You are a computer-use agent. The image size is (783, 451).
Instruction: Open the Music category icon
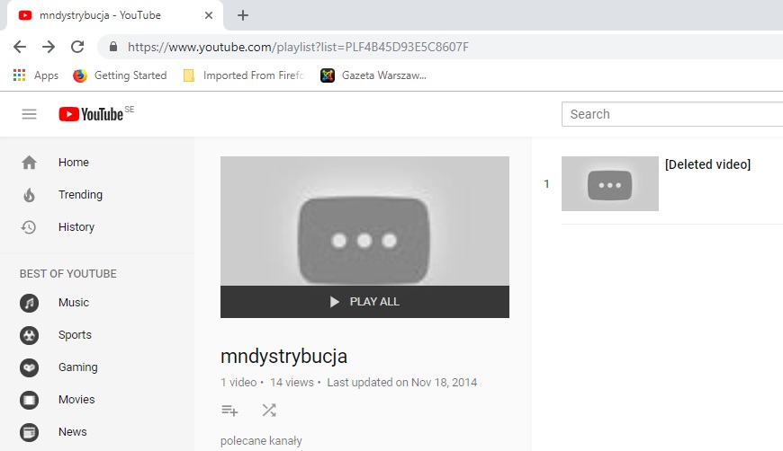(x=29, y=303)
